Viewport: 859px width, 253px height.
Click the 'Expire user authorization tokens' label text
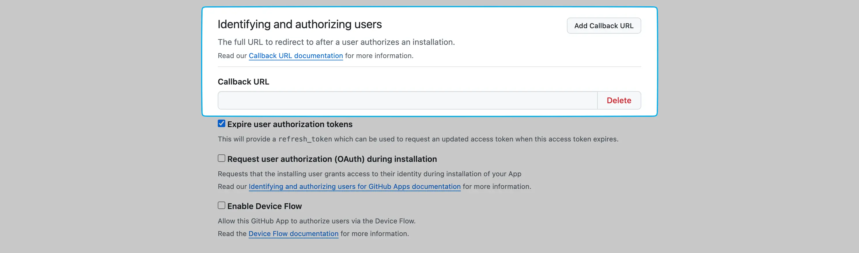click(x=290, y=124)
